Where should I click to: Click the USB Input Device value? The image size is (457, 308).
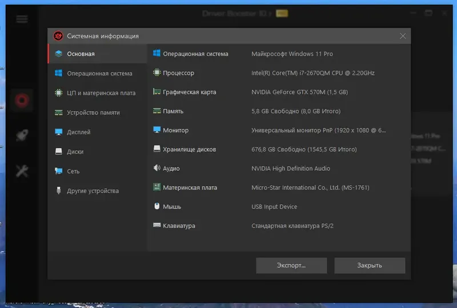click(274, 207)
